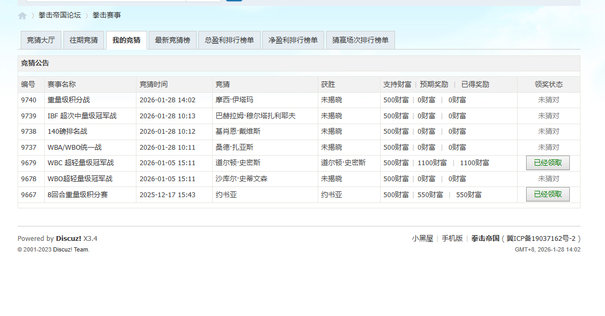605x316 pixels.
Task: Visit the Discuz! link in the footer
Action: [69, 238]
